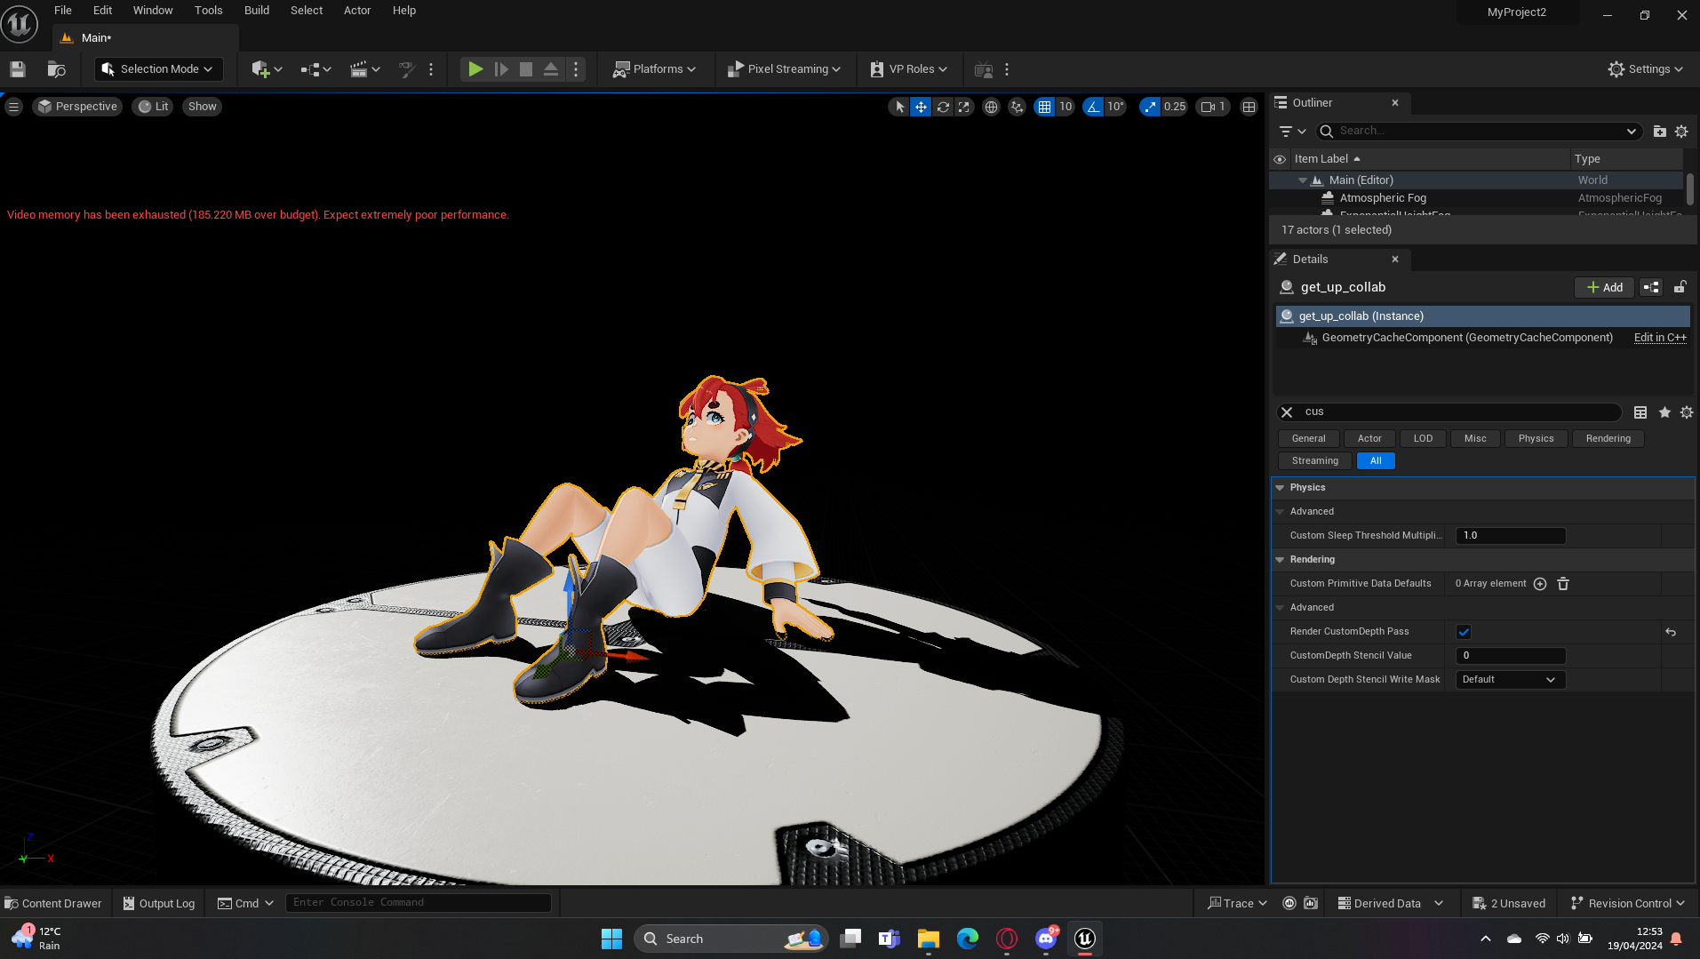Lock the Details panel selection

[x=1680, y=287]
